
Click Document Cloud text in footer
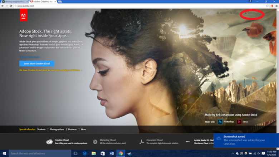[155, 140]
